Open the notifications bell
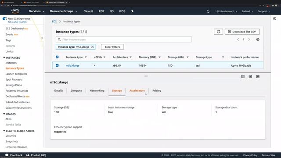Screen dimensions: 281x158 208,11
